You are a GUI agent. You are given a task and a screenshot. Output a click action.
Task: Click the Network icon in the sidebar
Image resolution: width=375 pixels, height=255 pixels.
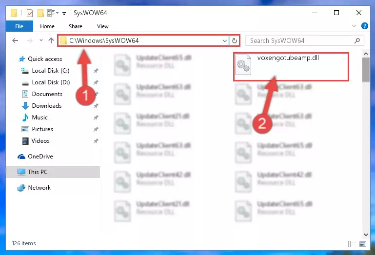21,188
